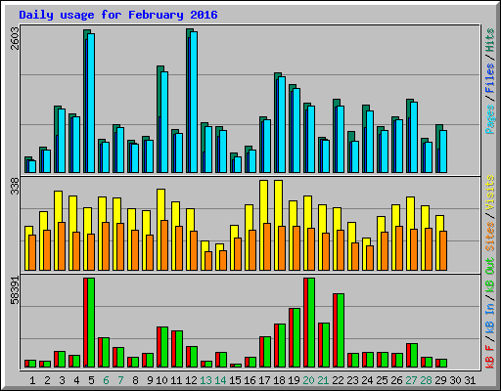Select the orange "Sites" legend word
Screen dimensions: 501x391
tap(490, 237)
